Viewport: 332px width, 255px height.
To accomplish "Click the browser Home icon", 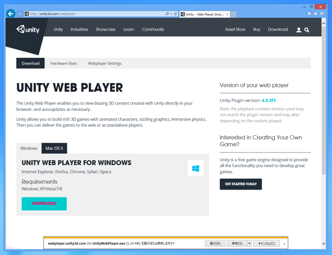I will [x=309, y=14].
